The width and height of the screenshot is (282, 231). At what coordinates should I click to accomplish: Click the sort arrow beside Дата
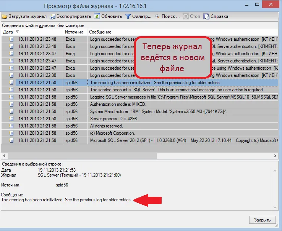click(x=18, y=32)
